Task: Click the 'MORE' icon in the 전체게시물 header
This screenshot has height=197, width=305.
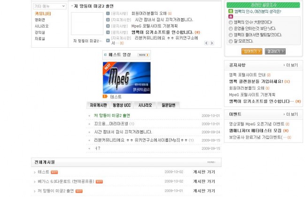Action: click(x=211, y=162)
